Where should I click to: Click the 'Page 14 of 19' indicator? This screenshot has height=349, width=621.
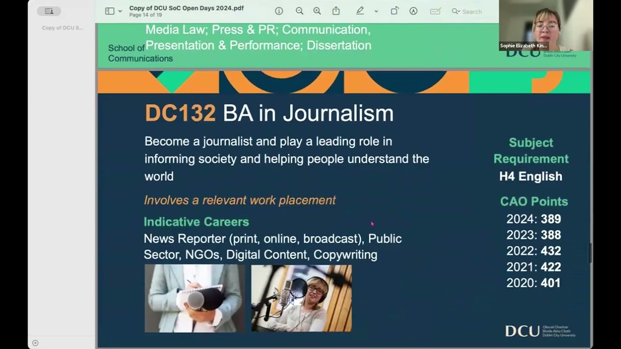pos(146,15)
